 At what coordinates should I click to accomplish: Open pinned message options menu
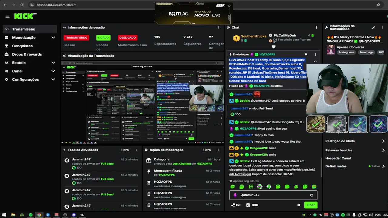tap(315, 54)
